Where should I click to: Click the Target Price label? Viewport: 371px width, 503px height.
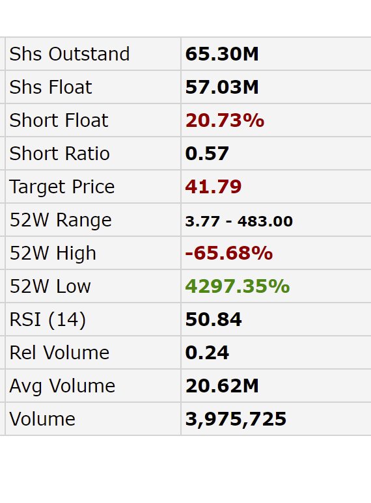click(x=62, y=187)
